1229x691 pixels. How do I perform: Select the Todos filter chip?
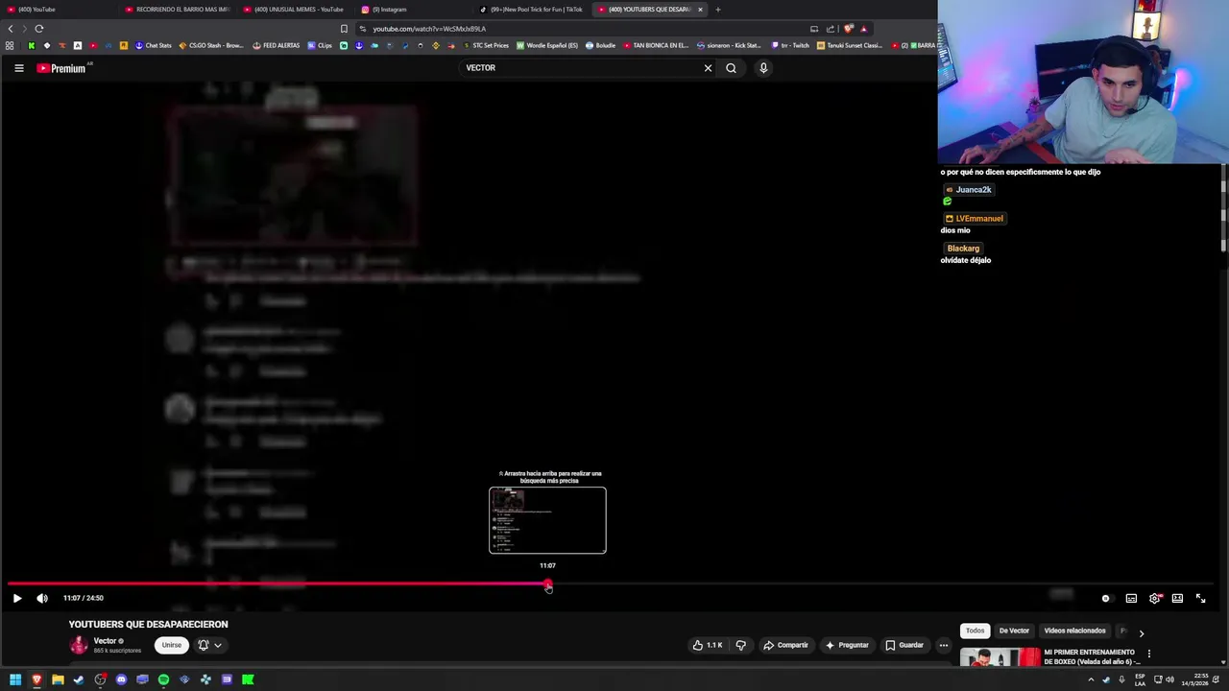click(975, 631)
